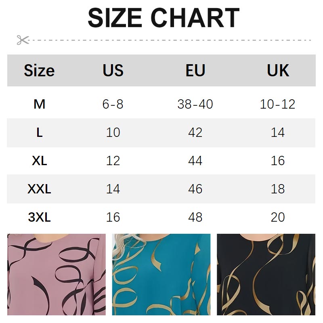Open the teal ribbon-print blouse thumbnail
The width and height of the screenshot is (323, 323).
click(x=161, y=275)
